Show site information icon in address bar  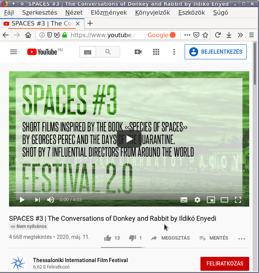click(42, 35)
